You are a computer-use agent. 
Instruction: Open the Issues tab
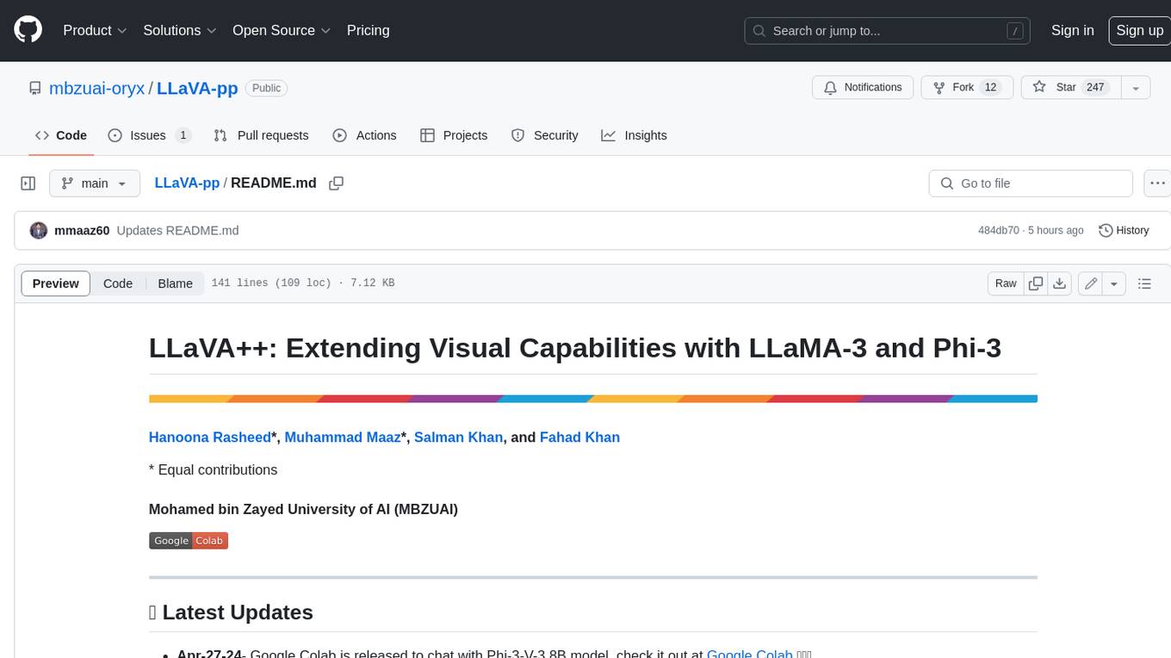pyautogui.click(x=149, y=135)
